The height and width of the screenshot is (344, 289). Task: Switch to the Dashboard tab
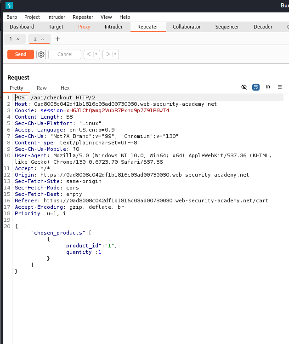coord(22,27)
